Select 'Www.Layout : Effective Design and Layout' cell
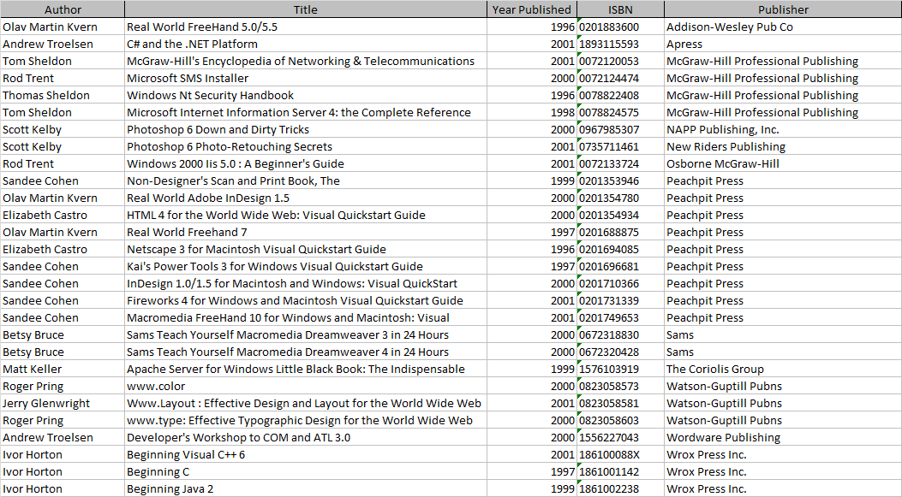The height and width of the screenshot is (497, 902). pyautogui.click(x=306, y=404)
